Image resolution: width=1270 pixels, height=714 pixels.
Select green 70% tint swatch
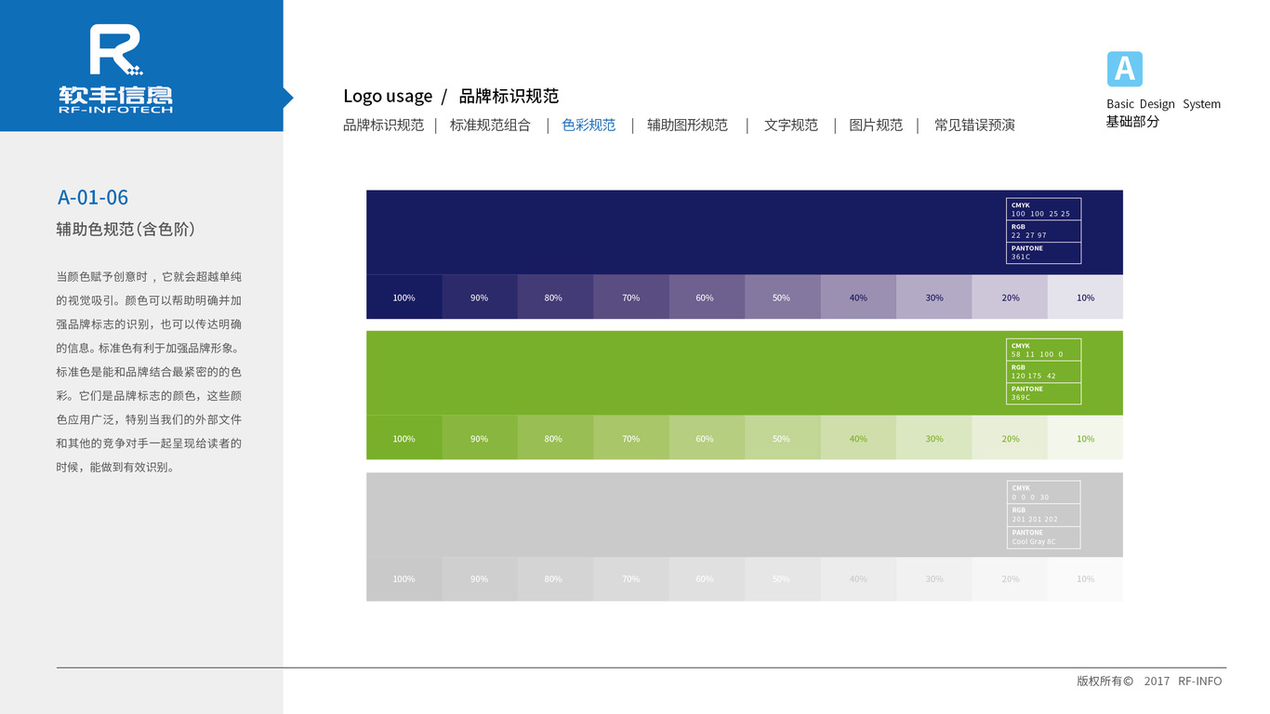[631, 438]
